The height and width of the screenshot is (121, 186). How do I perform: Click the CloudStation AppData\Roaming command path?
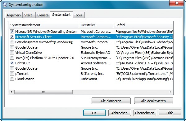[144, 79]
